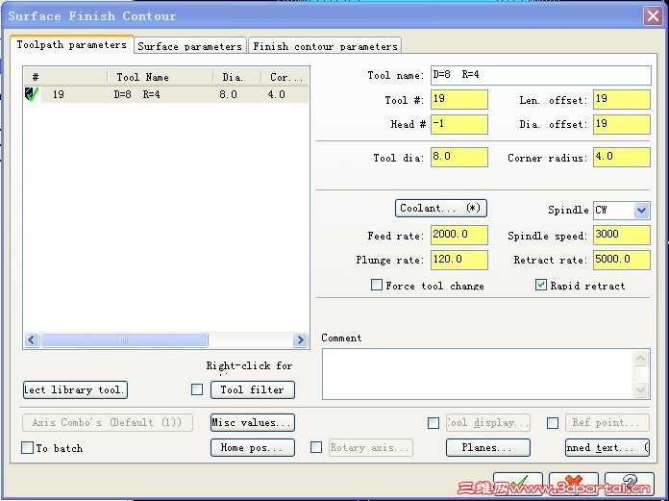The height and width of the screenshot is (501, 669).
Task: Click the Comment box scroll up arrow
Action: [640, 358]
